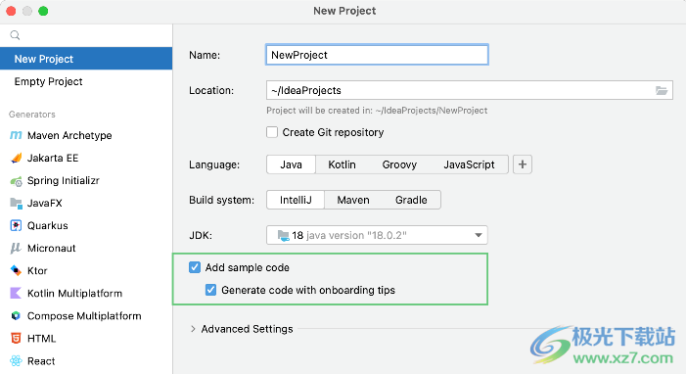Choose HTML generator label
The height and width of the screenshot is (374, 686).
41,339
